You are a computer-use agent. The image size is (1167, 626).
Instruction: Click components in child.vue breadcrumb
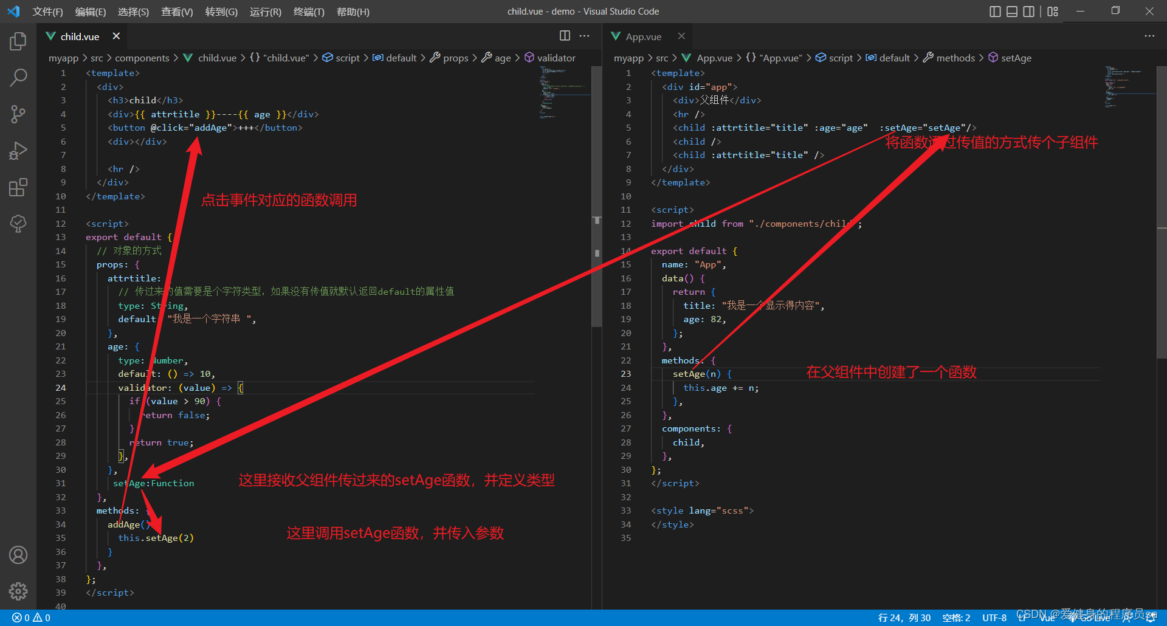[142, 58]
